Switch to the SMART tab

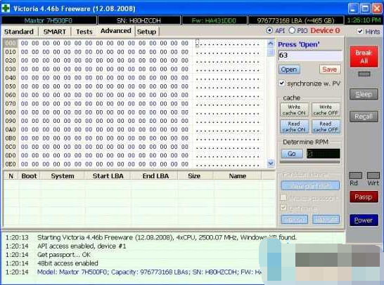[54, 32]
